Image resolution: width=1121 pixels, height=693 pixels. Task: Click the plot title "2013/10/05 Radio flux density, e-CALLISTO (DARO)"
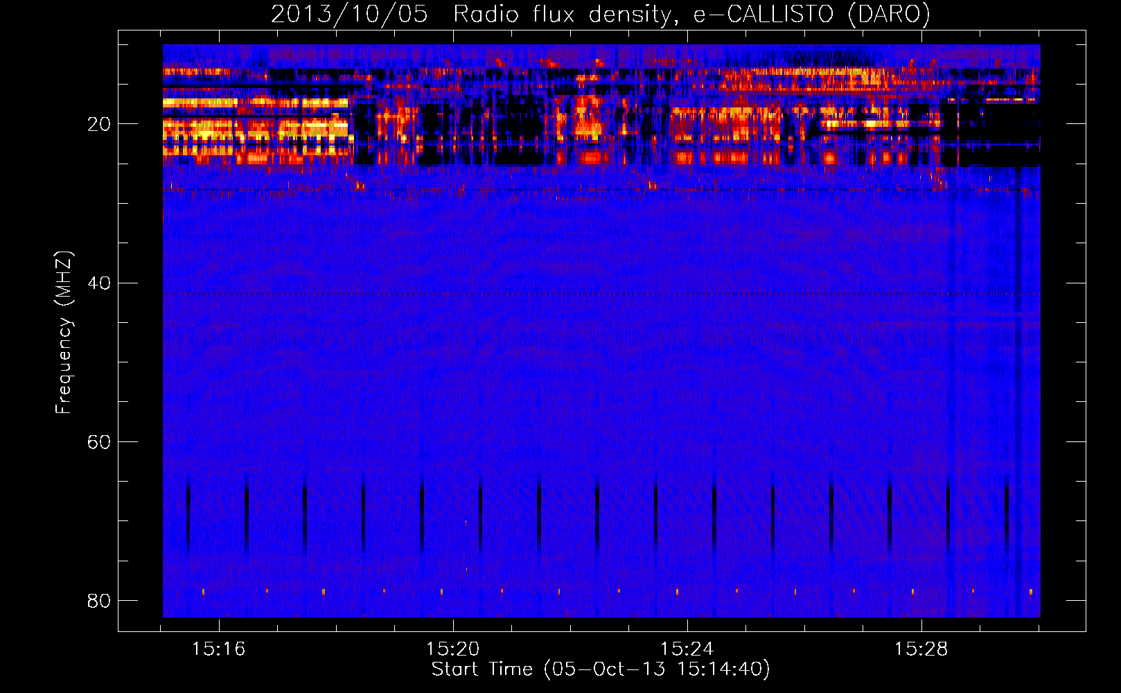click(601, 15)
